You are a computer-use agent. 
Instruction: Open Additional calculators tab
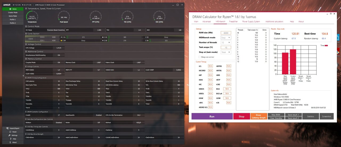click(x=274, y=22)
